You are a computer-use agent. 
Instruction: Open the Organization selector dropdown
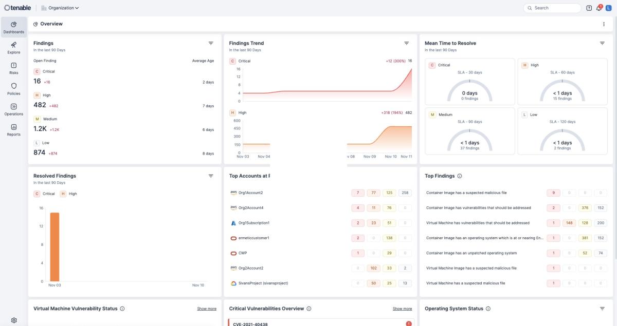click(x=60, y=8)
